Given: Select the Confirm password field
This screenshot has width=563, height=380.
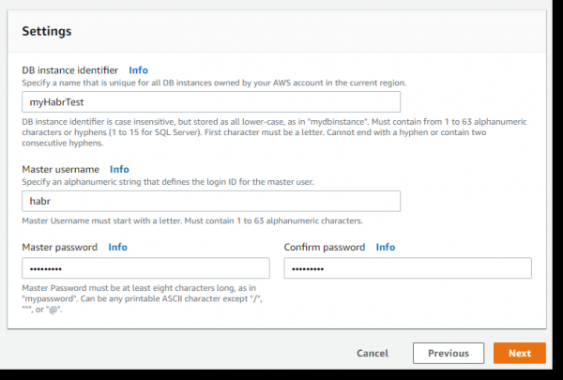Looking at the screenshot, I should (407, 268).
